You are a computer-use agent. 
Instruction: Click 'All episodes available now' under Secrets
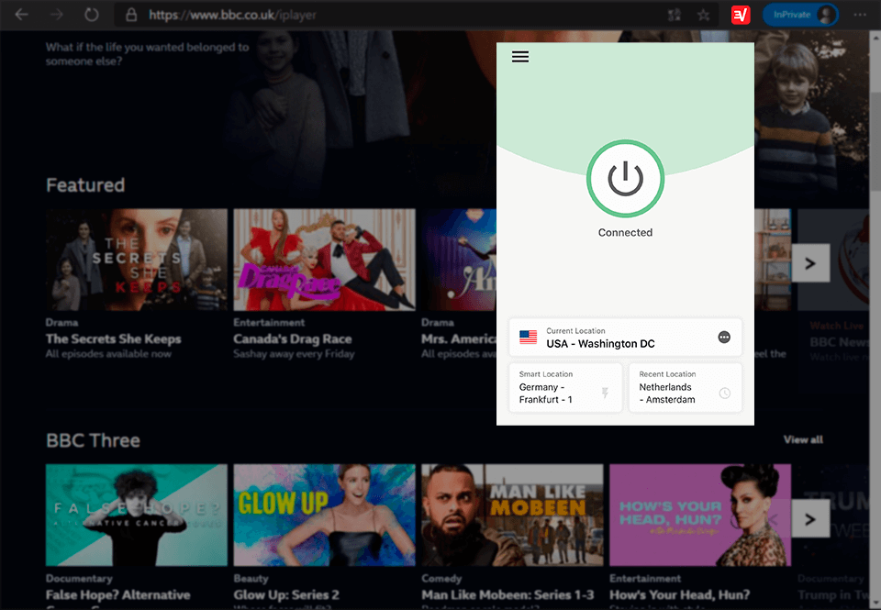[108, 354]
